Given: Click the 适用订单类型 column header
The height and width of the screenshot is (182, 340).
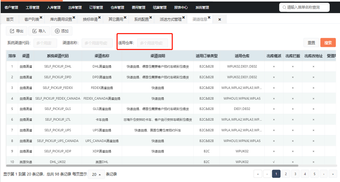Looking at the screenshot, I should (x=207, y=56).
